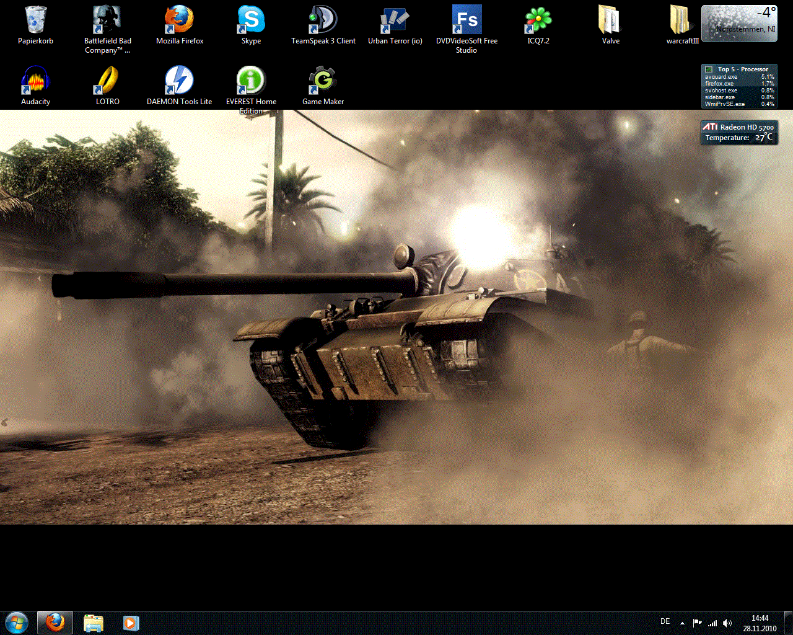Click the weather gadget showing -4°
Screen dimensions: 793x635
coord(739,24)
